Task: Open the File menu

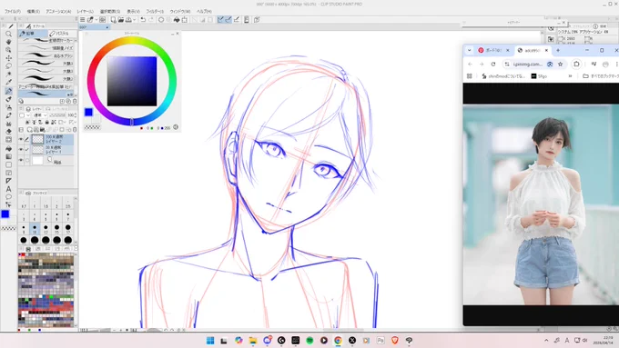Action: click(x=13, y=12)
